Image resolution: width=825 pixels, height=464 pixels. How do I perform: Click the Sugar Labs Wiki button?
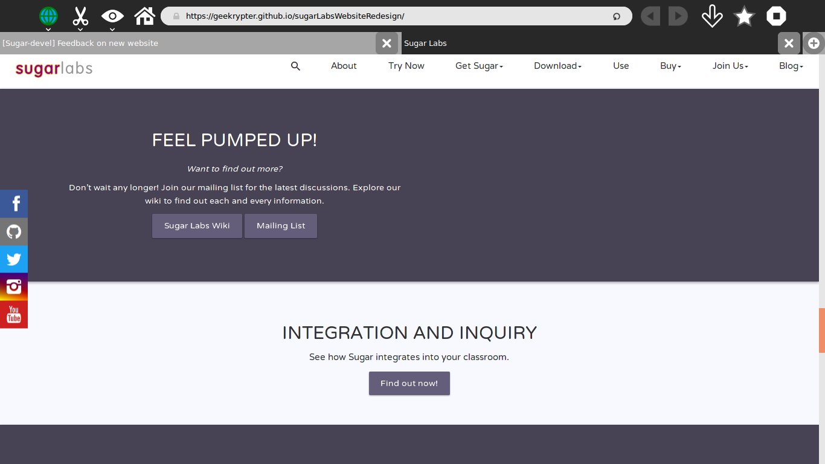(x=197, y=226)
